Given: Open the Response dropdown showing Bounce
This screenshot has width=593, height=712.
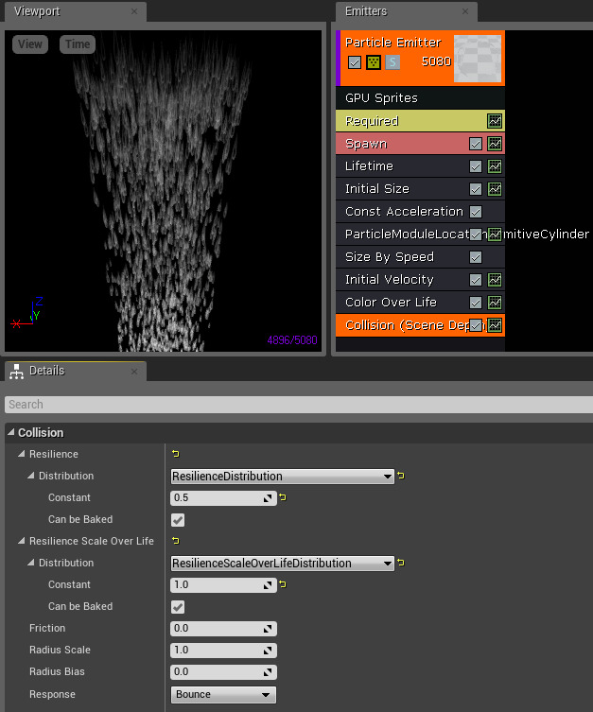Looking at the screenshot, I should click(223, 695).
